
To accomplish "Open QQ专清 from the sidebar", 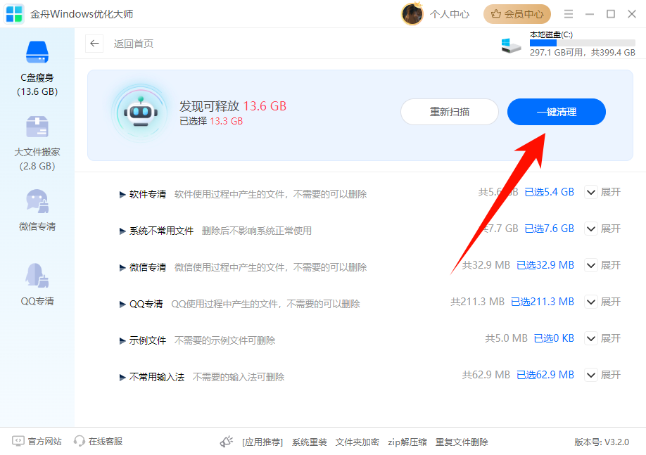I will pos(37,276).
